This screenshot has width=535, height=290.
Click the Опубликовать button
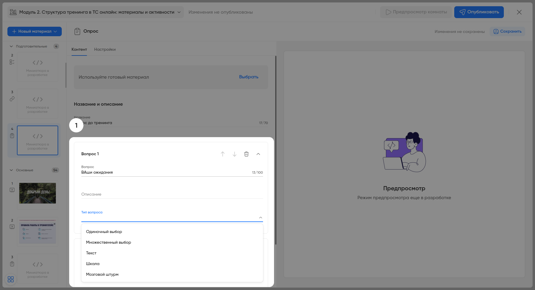coord(479,12)
